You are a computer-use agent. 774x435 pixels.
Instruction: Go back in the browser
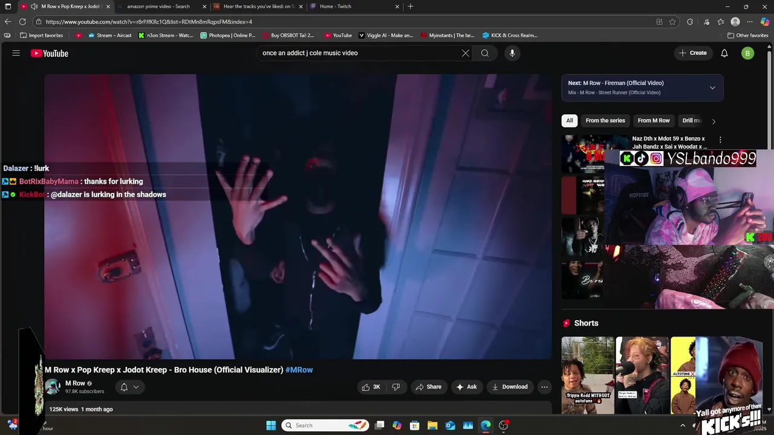(x=8, y=22)
